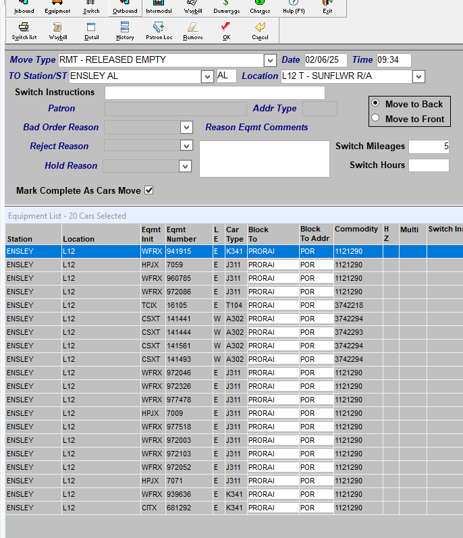Select the TCIX 16105 equipment row

coord(234,305)
